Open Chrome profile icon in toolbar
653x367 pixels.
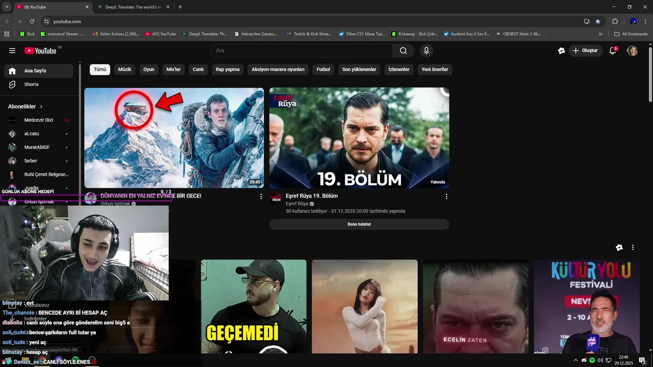[633, 21]
